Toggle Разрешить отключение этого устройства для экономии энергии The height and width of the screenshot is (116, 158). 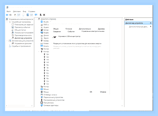pyautogui.click(x=52, y=43)
